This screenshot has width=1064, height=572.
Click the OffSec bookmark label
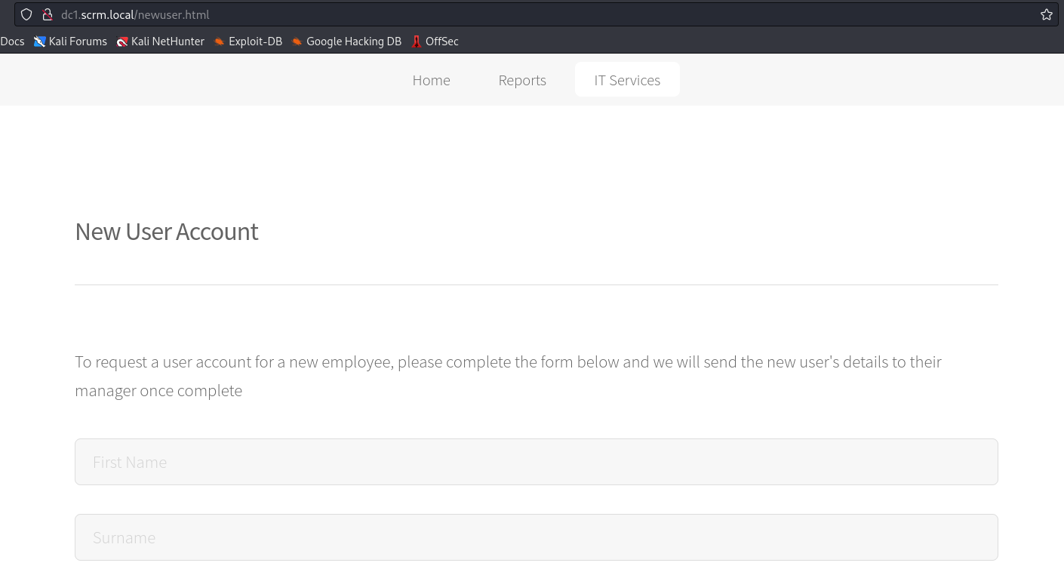click(x=442, y=42)
